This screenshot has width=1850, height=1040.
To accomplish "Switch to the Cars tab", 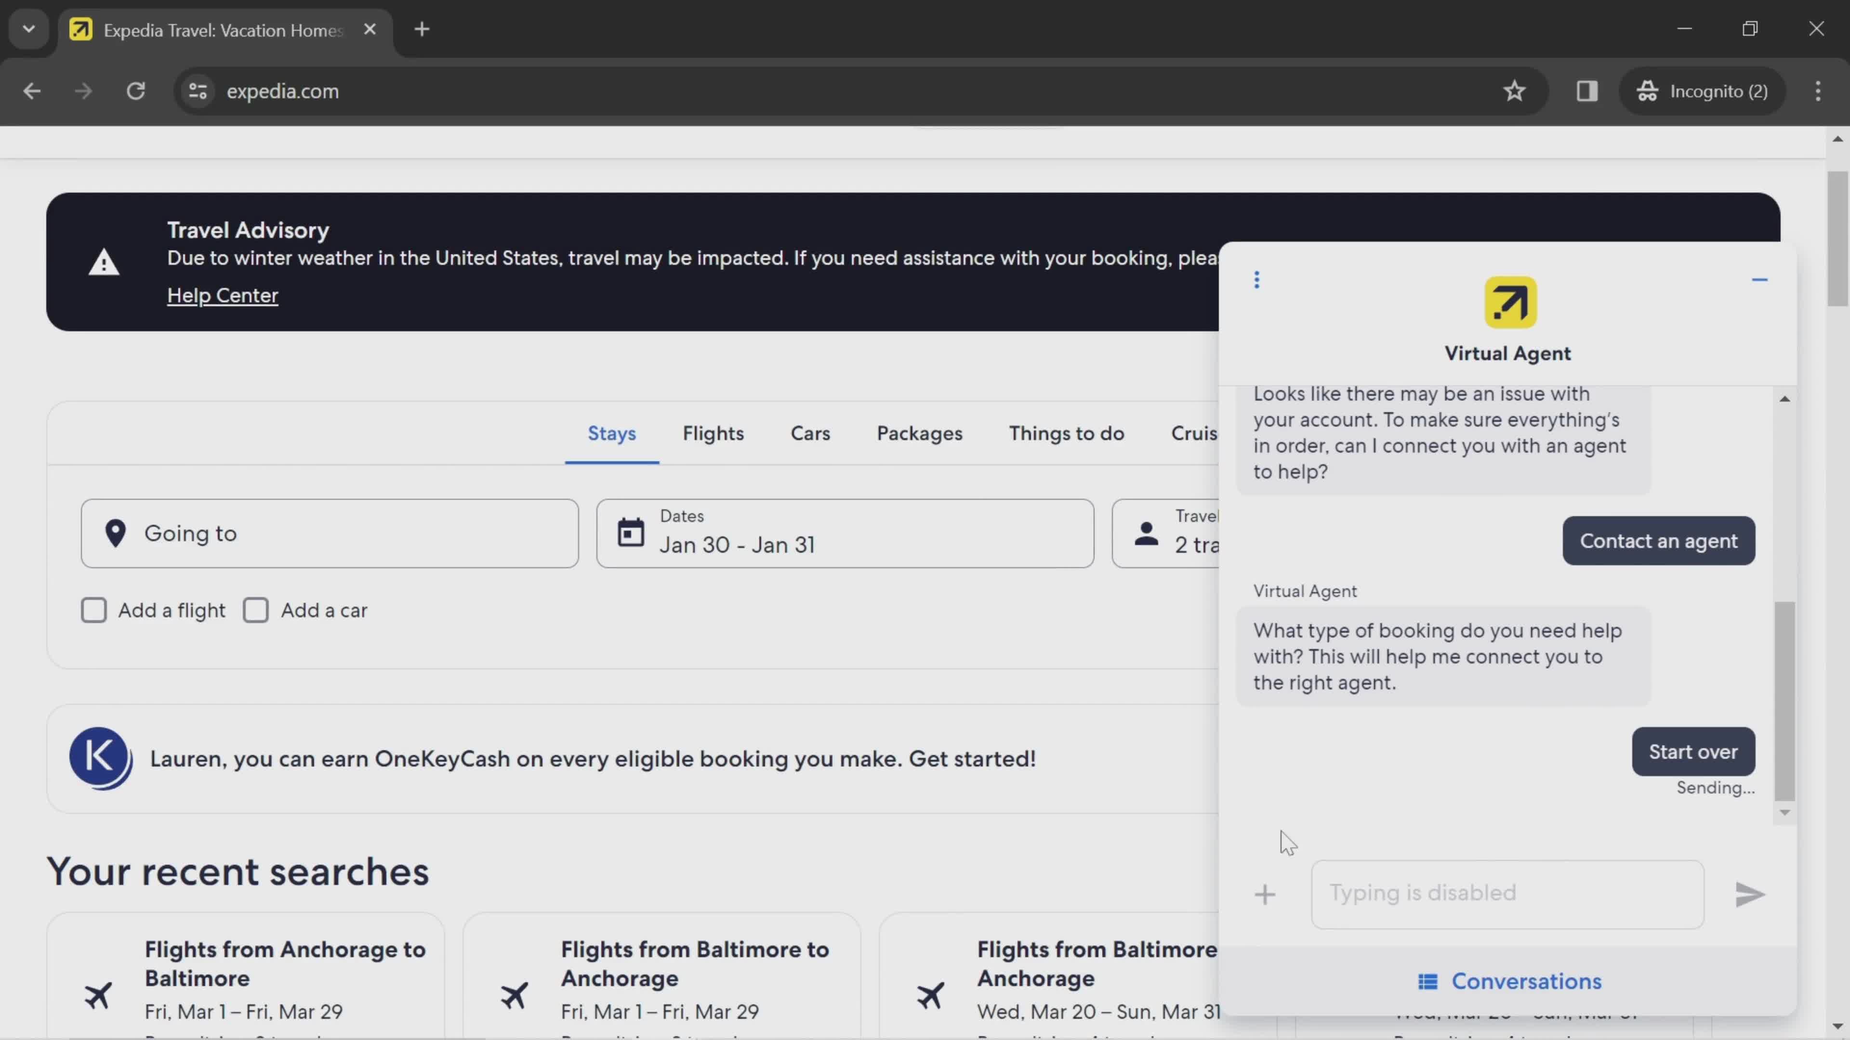I will (x=810, y=433).
